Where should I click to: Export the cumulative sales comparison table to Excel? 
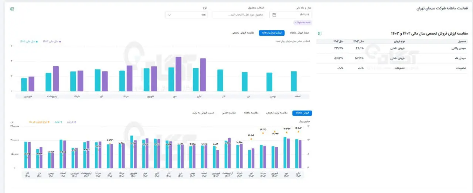(x=319, y=34)
